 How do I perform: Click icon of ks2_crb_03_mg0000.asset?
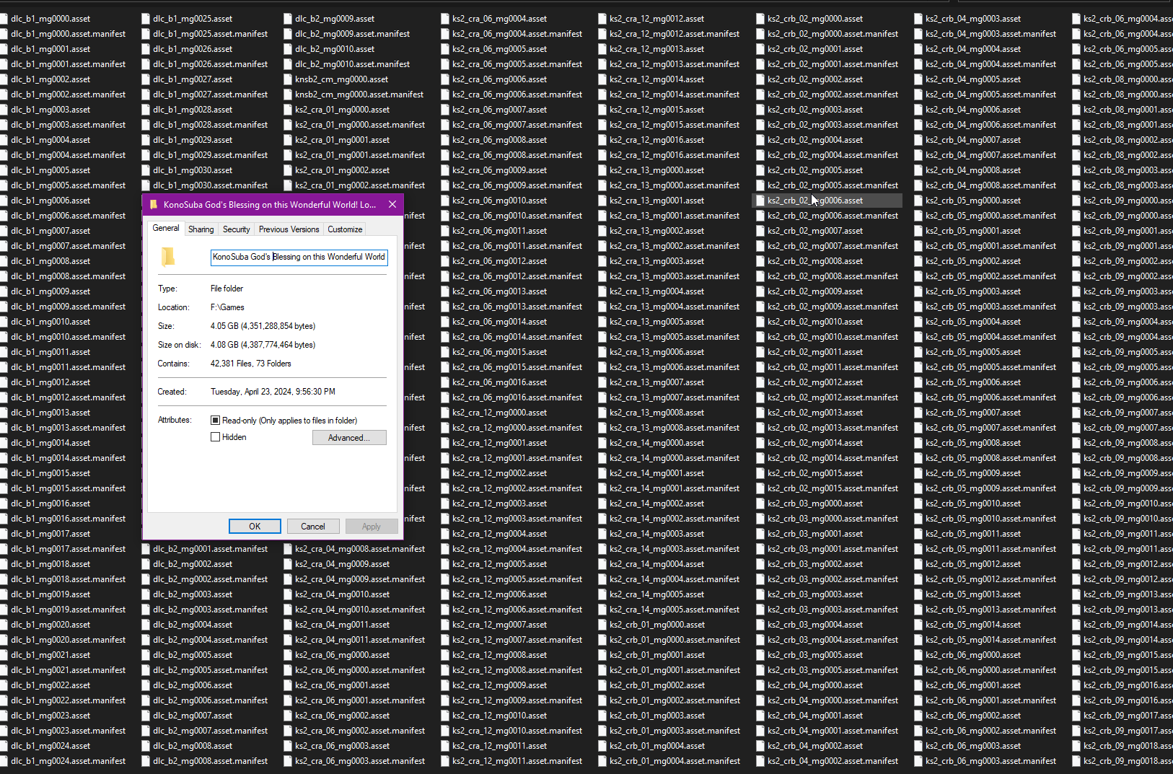coord(760,503)
